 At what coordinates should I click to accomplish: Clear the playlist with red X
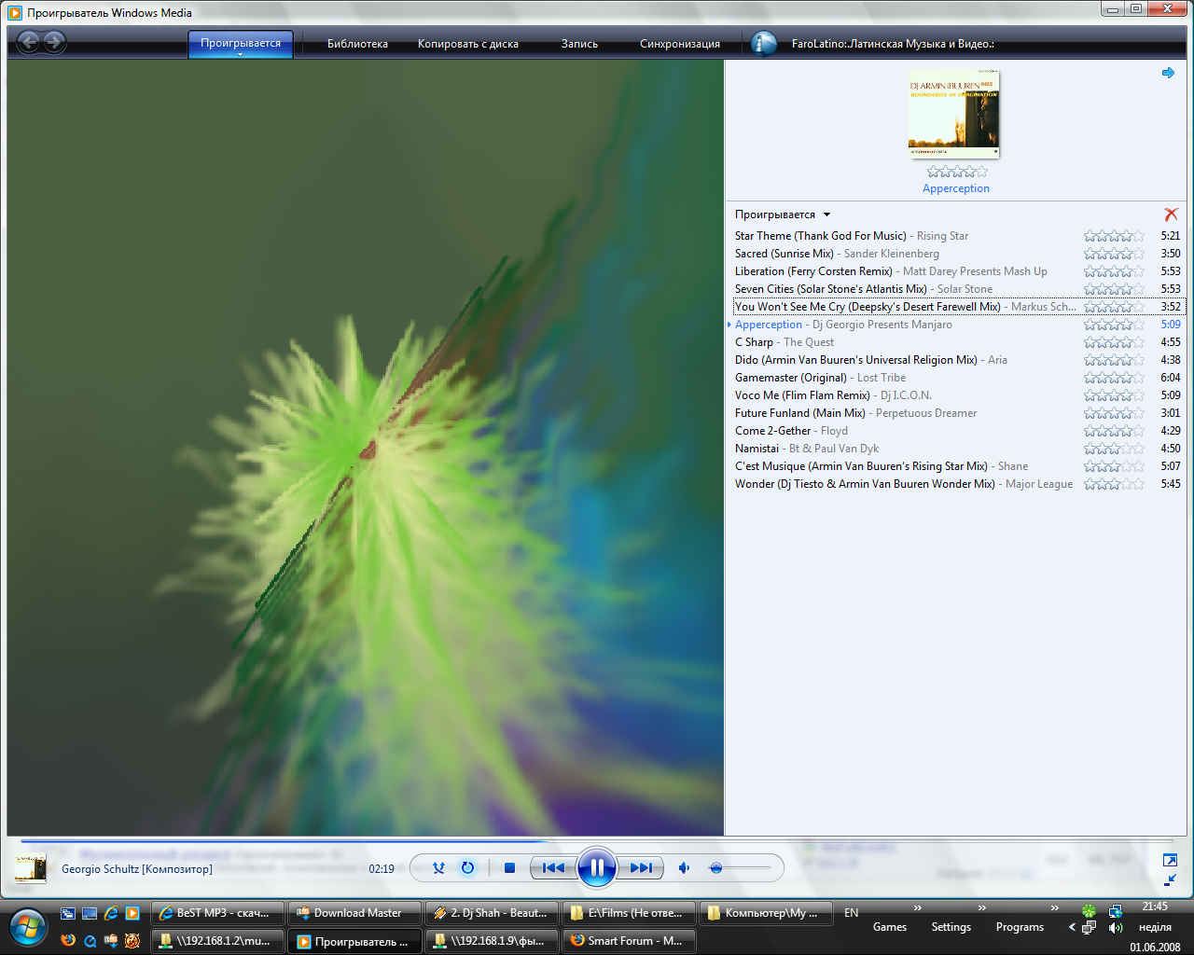[x=1171, y=215]
